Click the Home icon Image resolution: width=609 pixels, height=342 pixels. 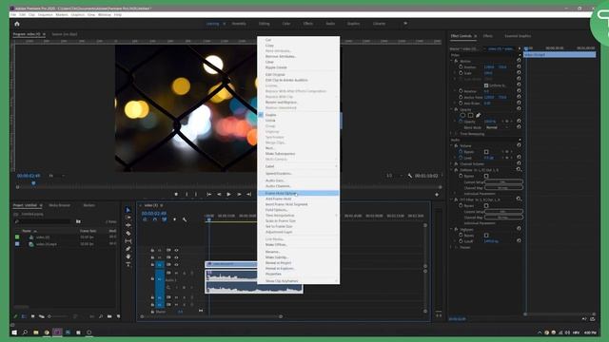click(x=17, y=24)
